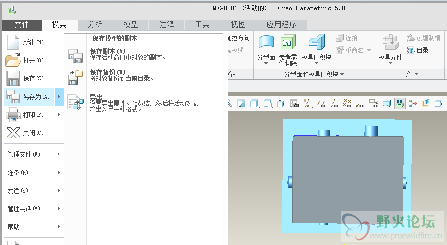Screen dimensions: 447x245
Task: Click the mold display pull direction icon
Action: pyautogui.click(x=400, y=103)
